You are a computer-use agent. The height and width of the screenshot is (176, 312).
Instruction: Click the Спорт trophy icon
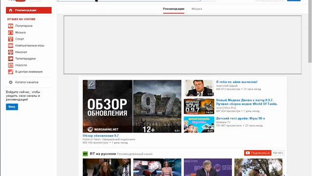(11, 39)
